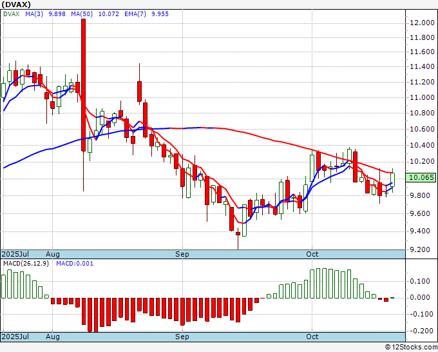Click the green DVAX legend label
The image size is (438, 352).
(11, 14)
